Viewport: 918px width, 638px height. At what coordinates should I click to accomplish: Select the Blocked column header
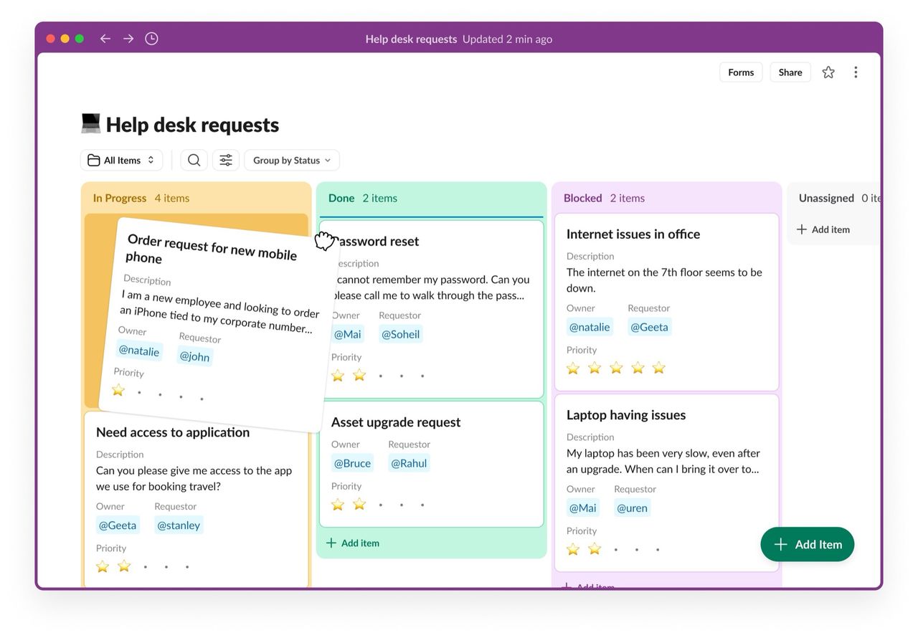pyautogui.click(x=582, y=198)
